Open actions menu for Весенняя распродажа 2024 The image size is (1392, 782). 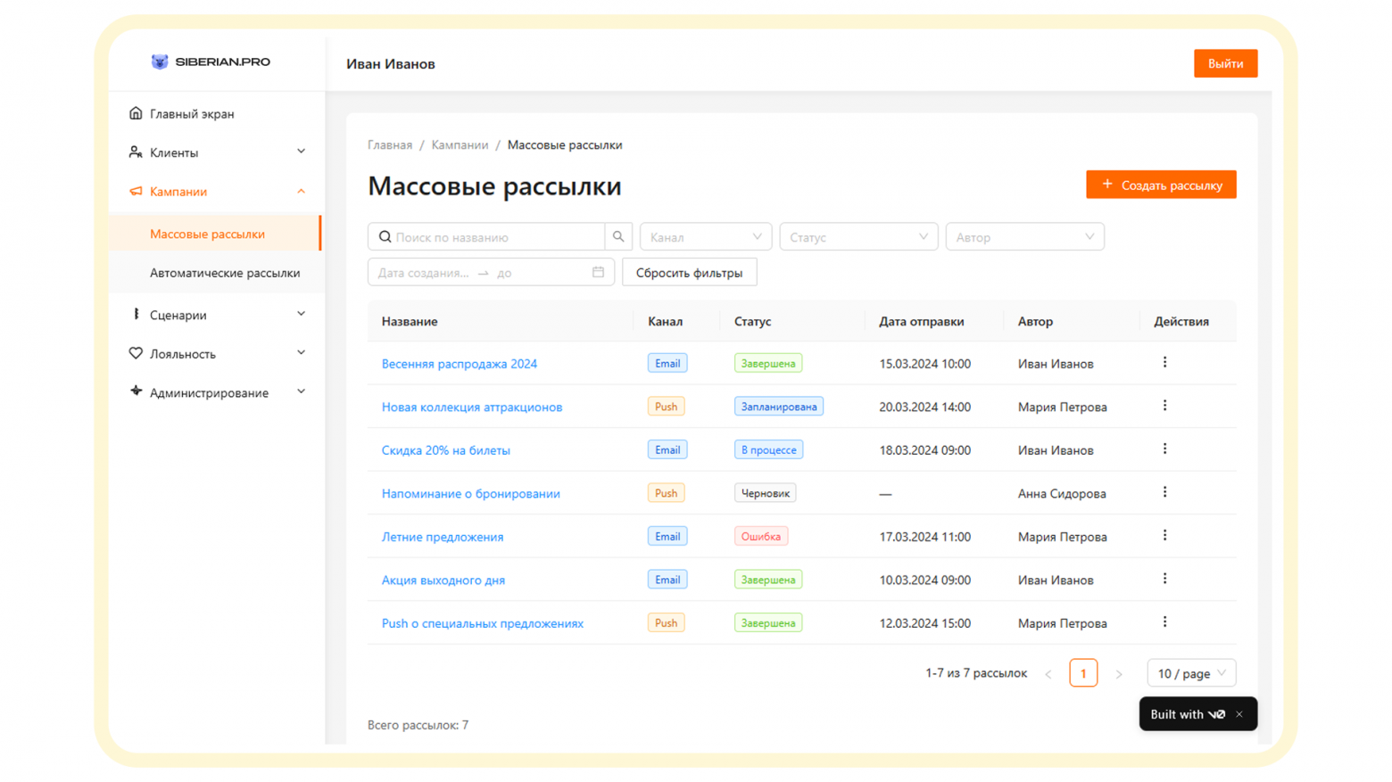pyautogui.click(x=1164, y=363)
